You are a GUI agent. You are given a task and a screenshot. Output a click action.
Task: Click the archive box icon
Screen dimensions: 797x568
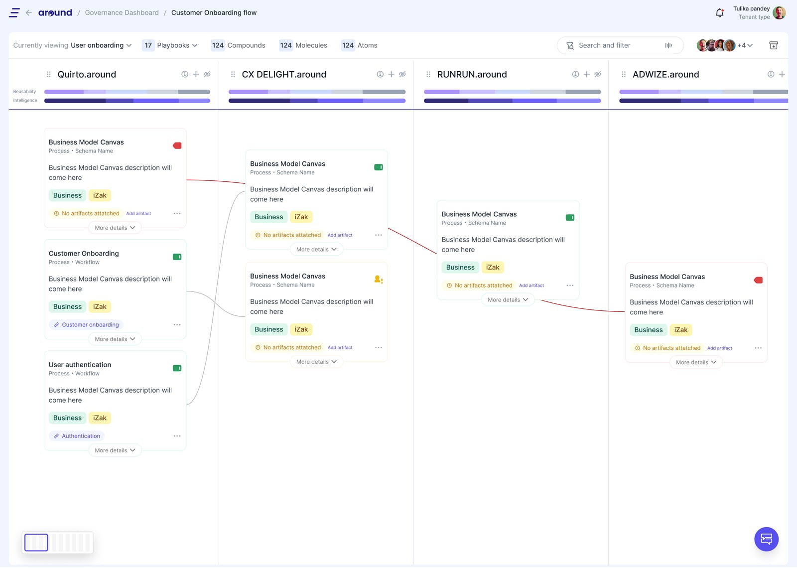coord(774,45)
